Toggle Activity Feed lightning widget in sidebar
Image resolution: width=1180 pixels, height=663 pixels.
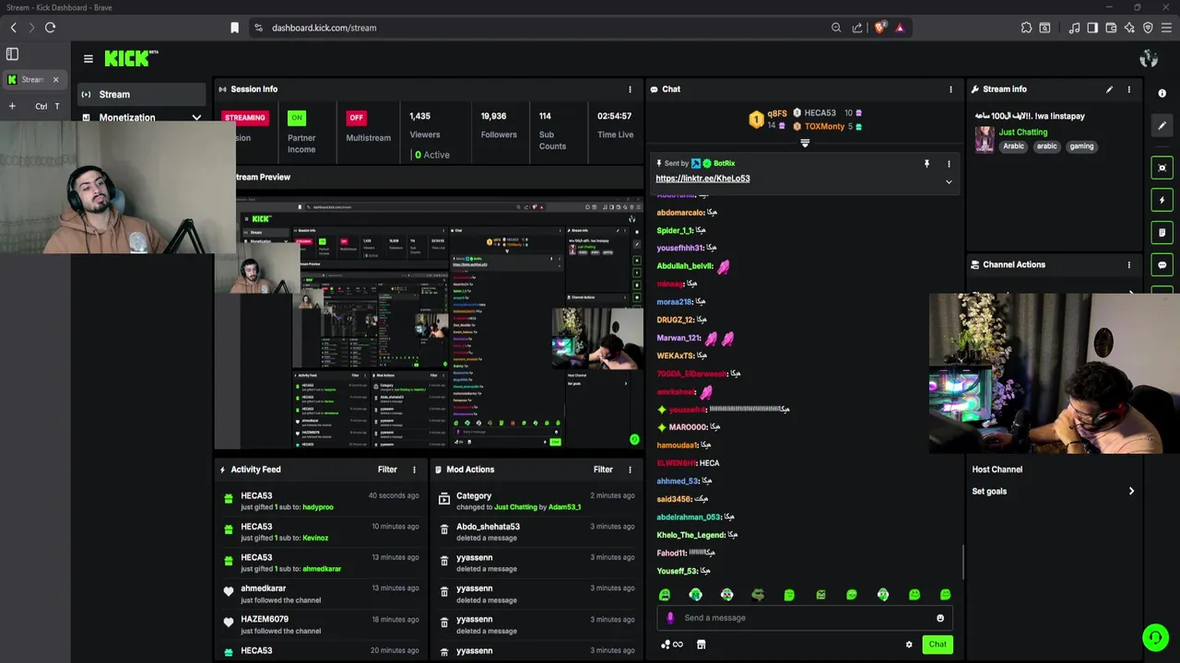1162,200
